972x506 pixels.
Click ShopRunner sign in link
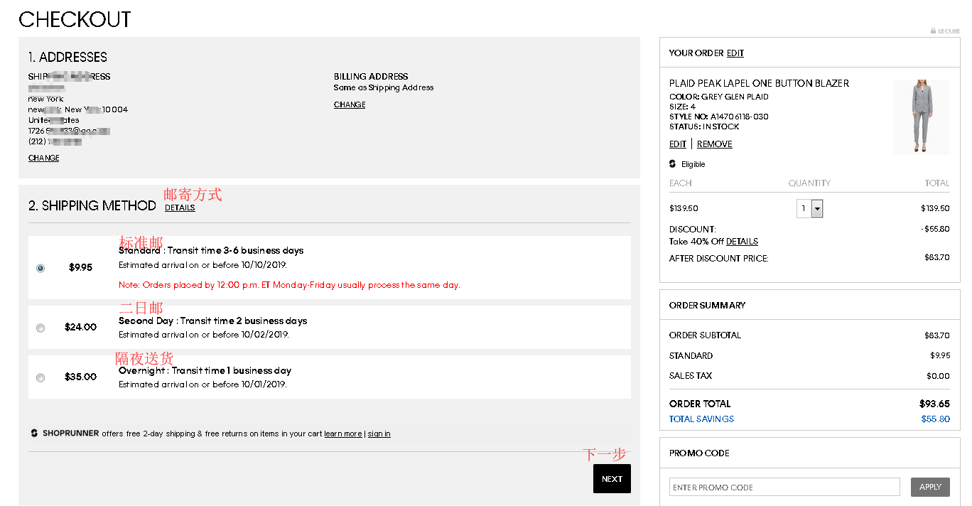point(379,434)
